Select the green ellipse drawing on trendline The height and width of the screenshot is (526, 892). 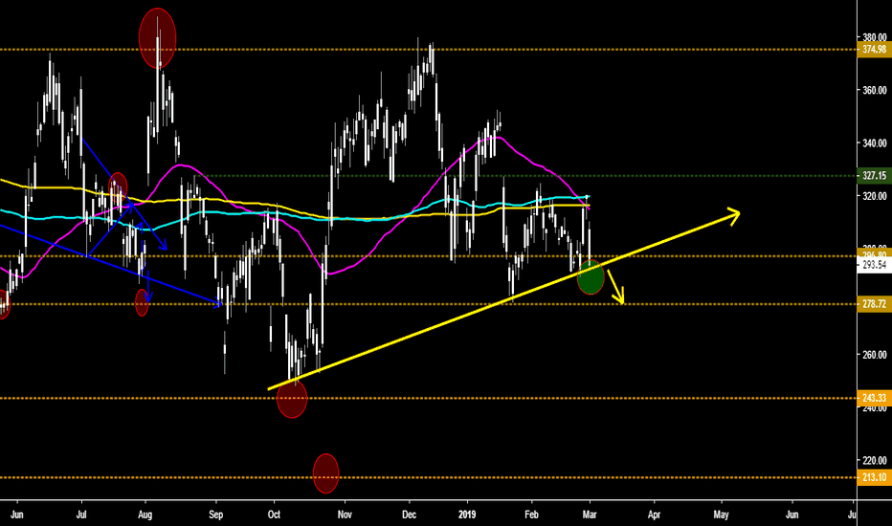pos(591,277)
